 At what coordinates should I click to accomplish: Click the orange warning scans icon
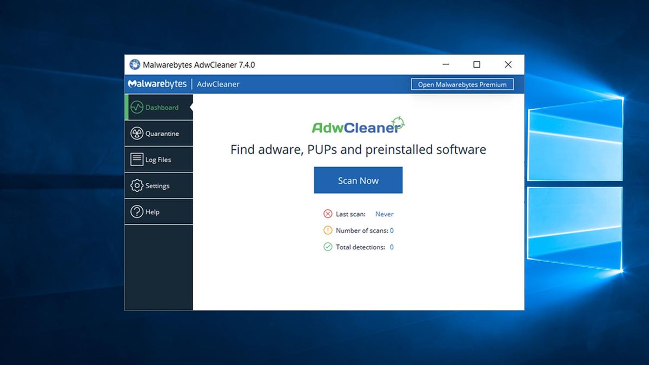tap(328, 230)
